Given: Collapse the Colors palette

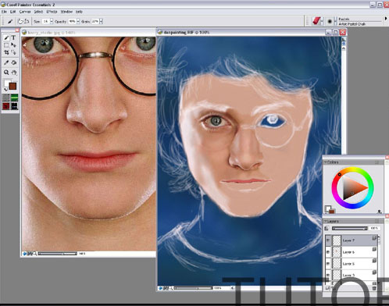Looking at the screenshot, I should coord(326,162).
